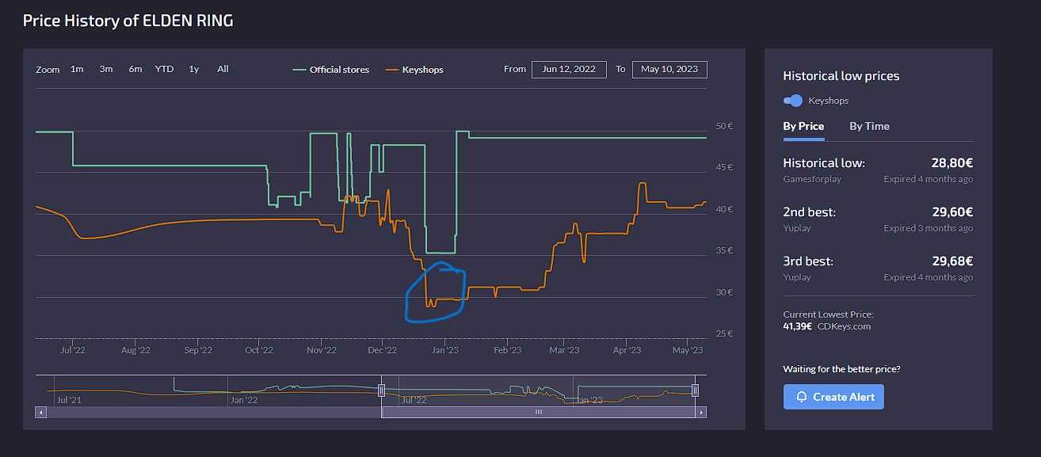The image size is (1041, 457).
Task: Switch to the By Time tab
Action: click(x=869, y=126)
